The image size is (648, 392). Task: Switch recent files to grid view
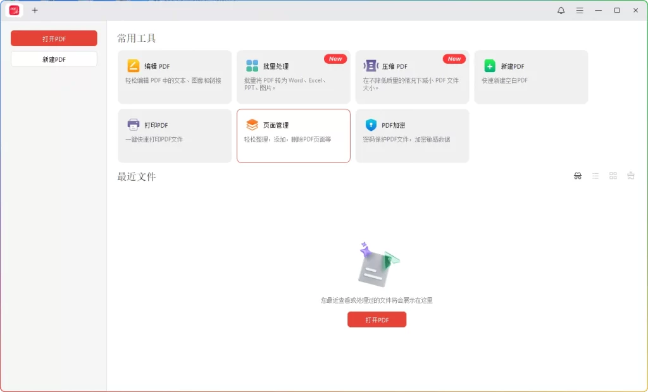point(613,176)
